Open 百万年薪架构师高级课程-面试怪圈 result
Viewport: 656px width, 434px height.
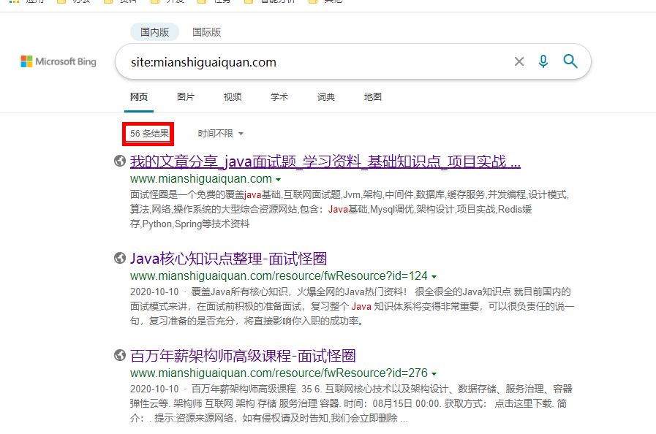[x=243, y=356]
